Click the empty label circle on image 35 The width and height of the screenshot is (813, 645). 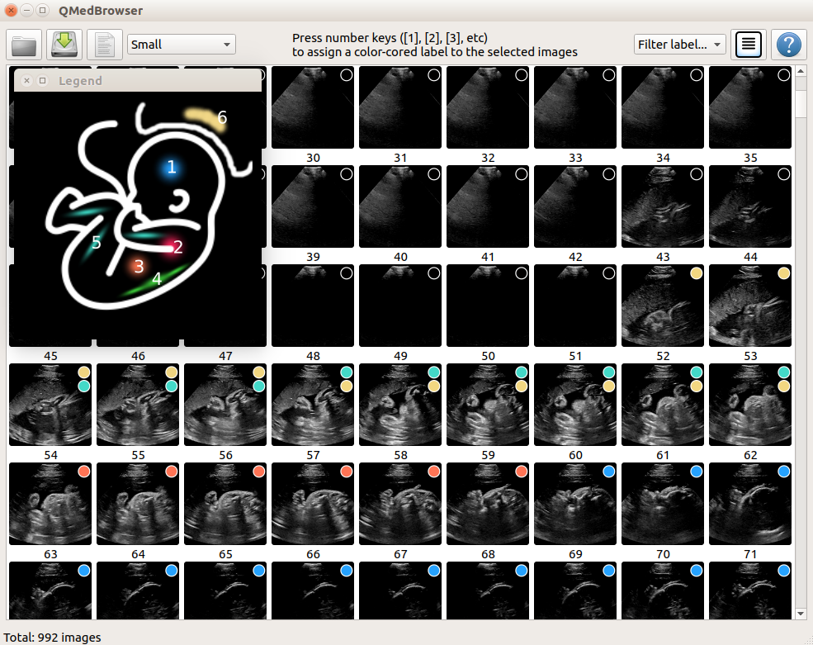(x=784, y=74)
